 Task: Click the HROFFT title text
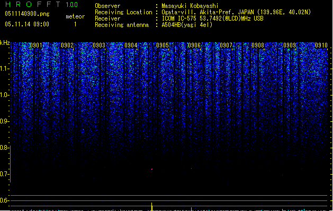click(33, 4)
